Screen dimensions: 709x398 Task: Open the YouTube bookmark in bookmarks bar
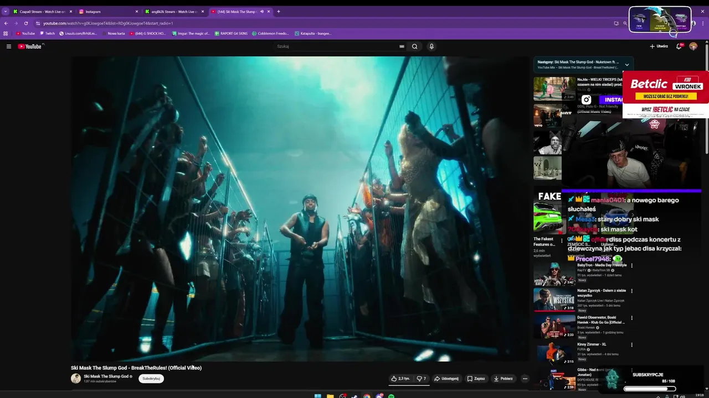click(x=25, y=33)
